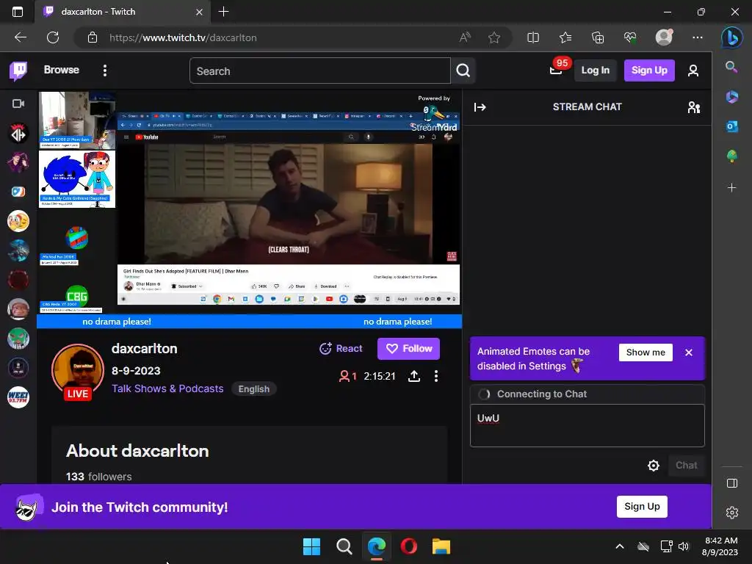Viewport: 752px width, 564px height.
Task: Click Sign Up in the community banner
Action: [x=642, y=507]
